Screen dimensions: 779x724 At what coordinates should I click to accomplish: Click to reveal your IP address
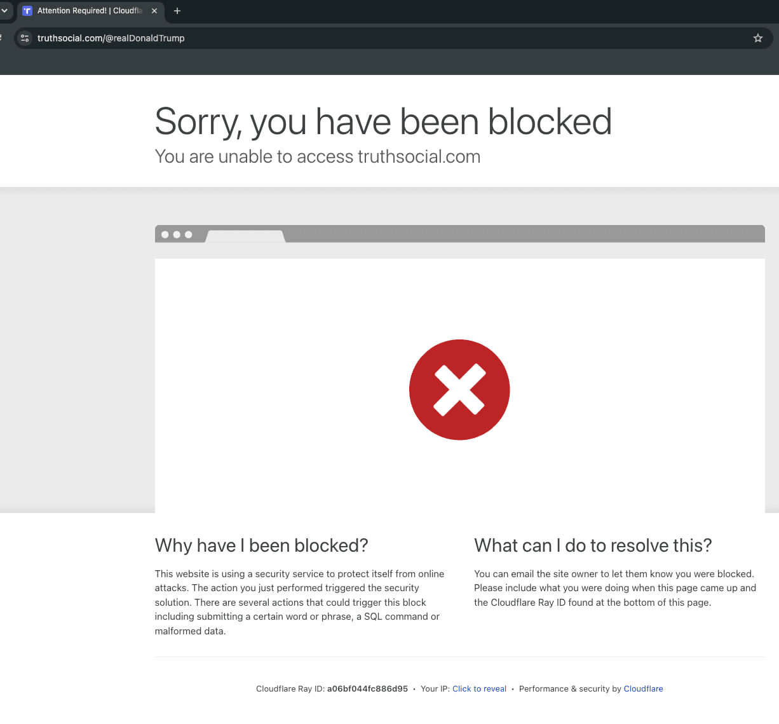pyautogui.click(x=479, y=688)
